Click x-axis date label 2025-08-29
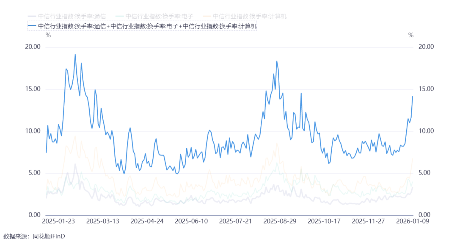The image size is (457, 239). 280,221
